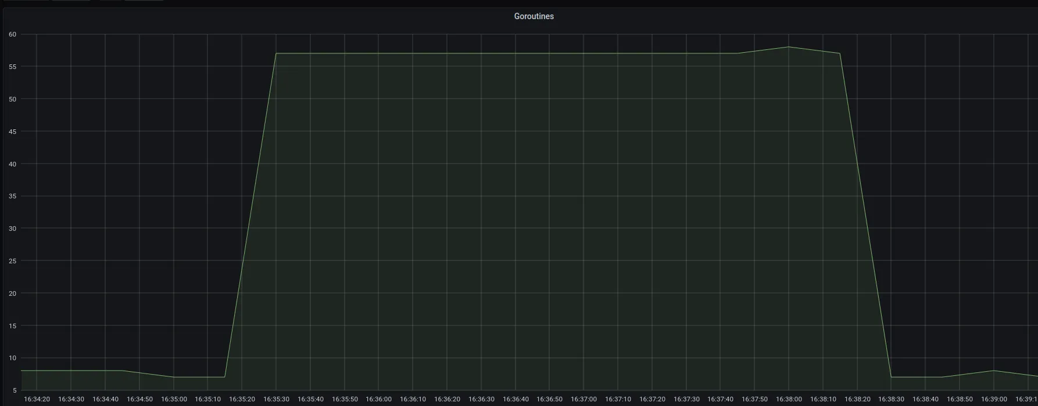Screen dimensions: 1038x406
Task: Open the Goroutines panel title menu
Action: pyautogui.click(x=534, y=16)
